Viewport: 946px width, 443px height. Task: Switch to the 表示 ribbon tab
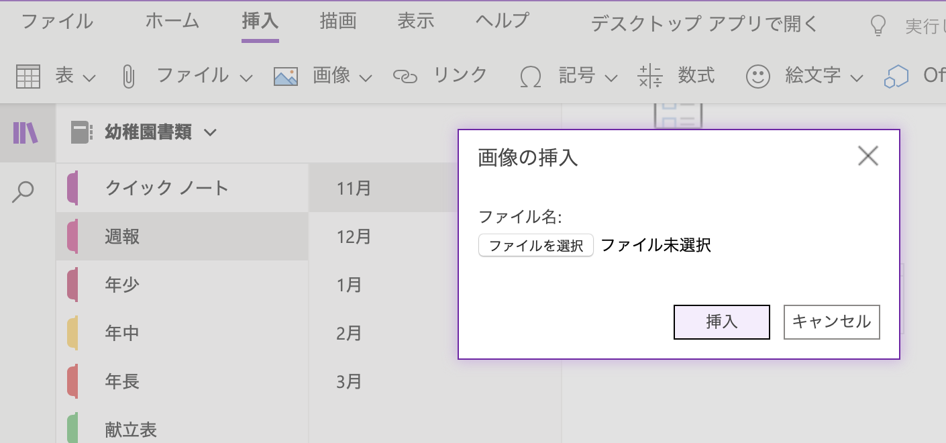pyautogui.click(x=415, y=21)
